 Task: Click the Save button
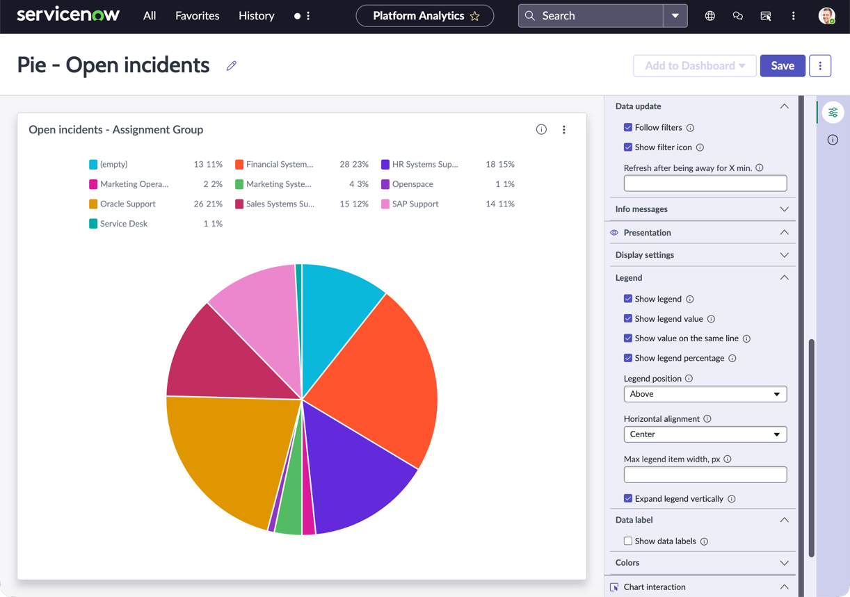(x=783, y=65)
